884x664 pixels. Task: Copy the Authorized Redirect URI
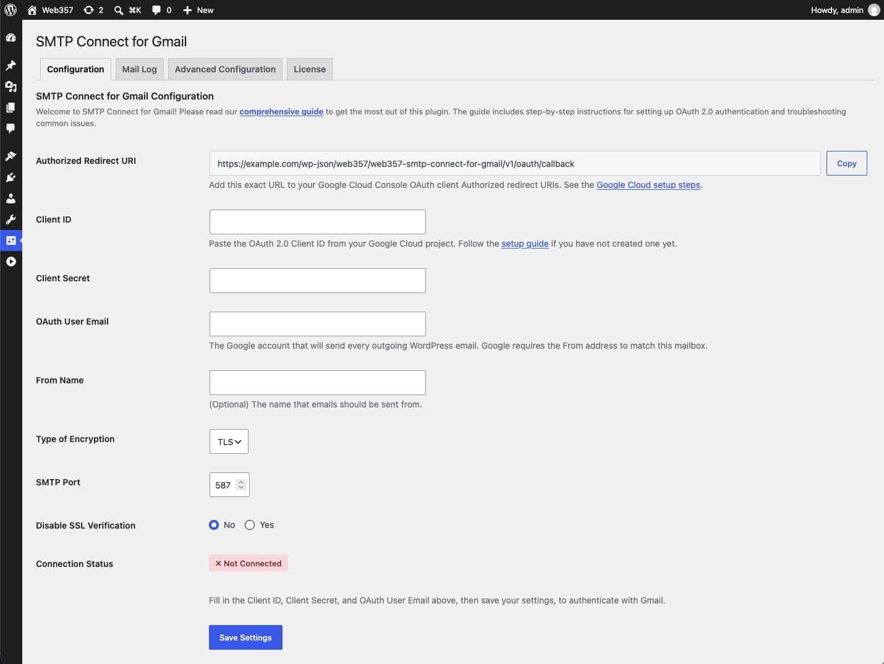click(x=846, y=163)
